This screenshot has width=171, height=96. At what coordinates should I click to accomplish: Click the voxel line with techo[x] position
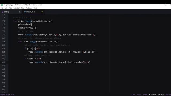[x=59, y=62]
